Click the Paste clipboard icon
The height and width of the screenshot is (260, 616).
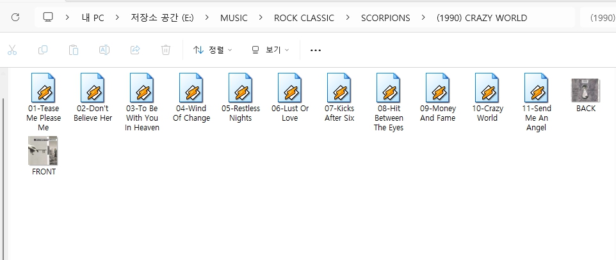74,50
